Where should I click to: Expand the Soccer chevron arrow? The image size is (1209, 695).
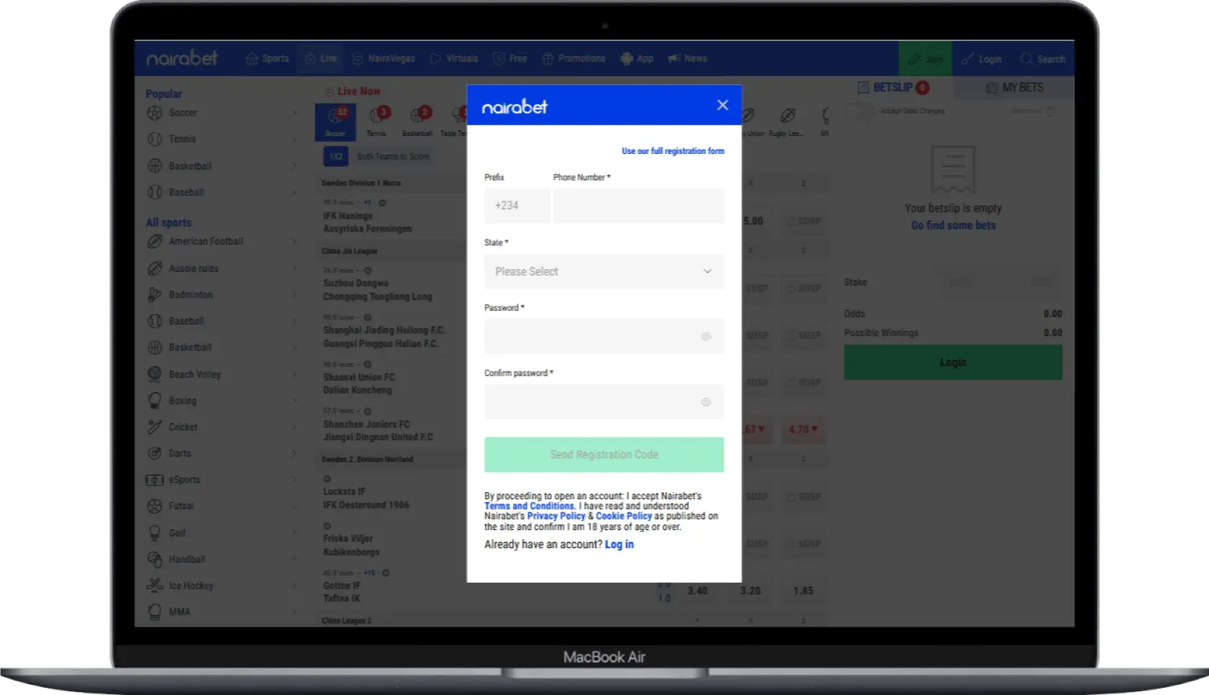[x=294, y=113]
